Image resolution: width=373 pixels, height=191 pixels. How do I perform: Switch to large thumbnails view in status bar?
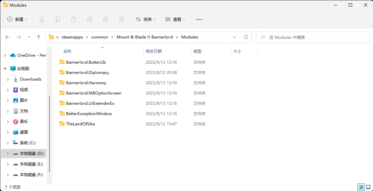[x=368, y=187]
